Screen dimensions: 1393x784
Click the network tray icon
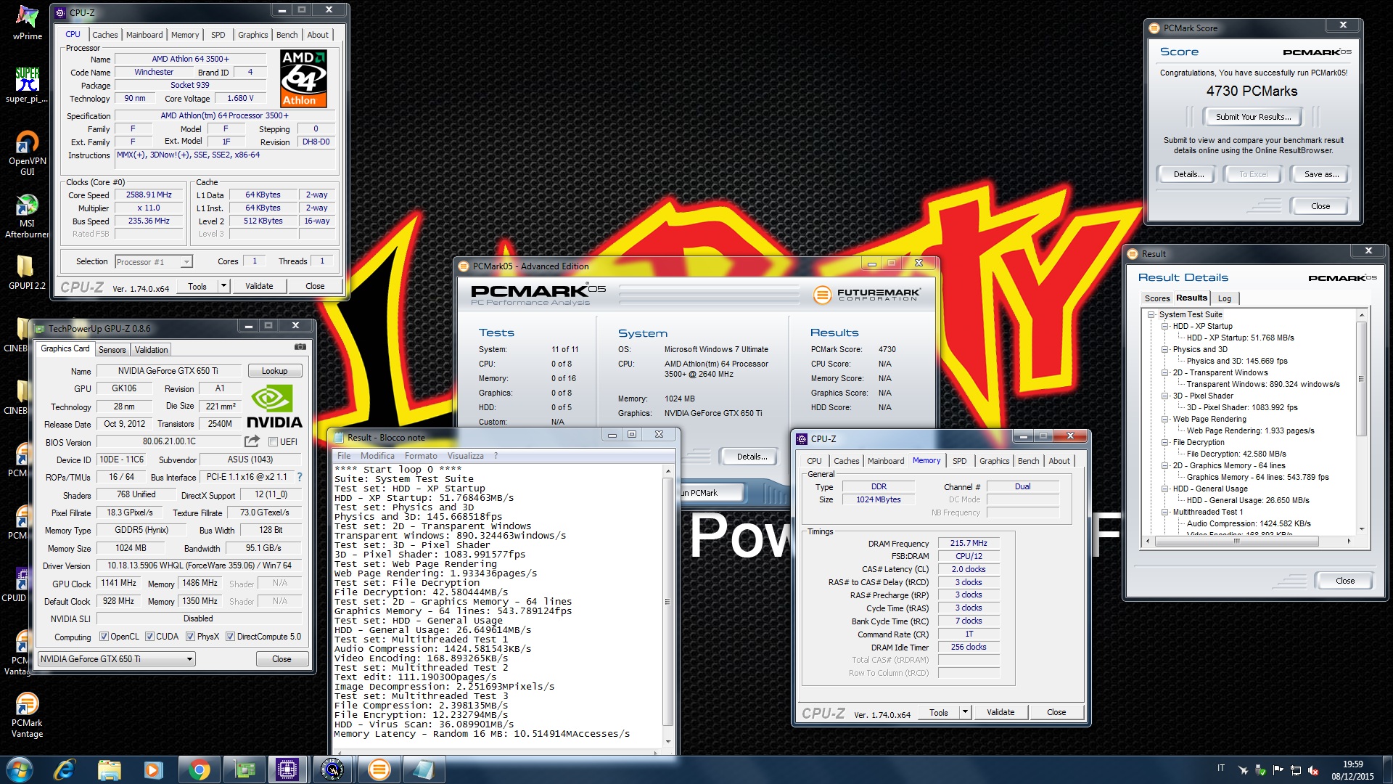[1296, 770]
